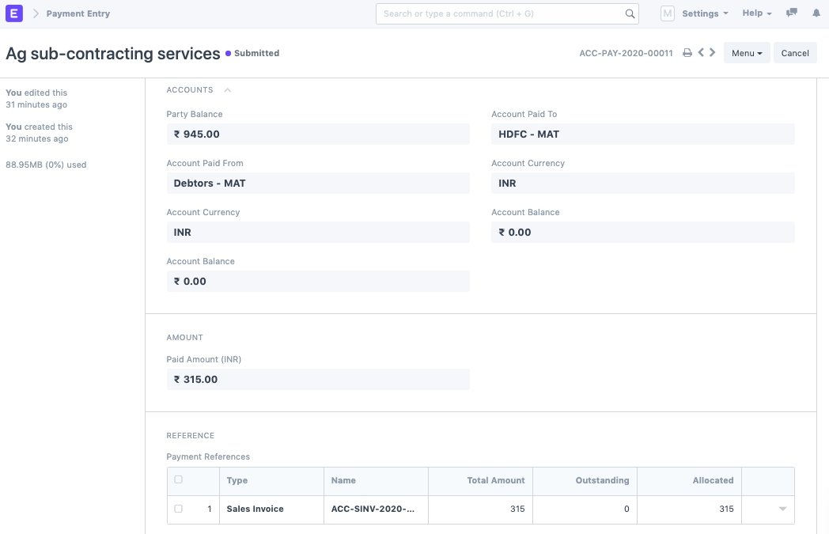Click the ERPNext home logo icon
Screen dimensions: 829x534
14,13
